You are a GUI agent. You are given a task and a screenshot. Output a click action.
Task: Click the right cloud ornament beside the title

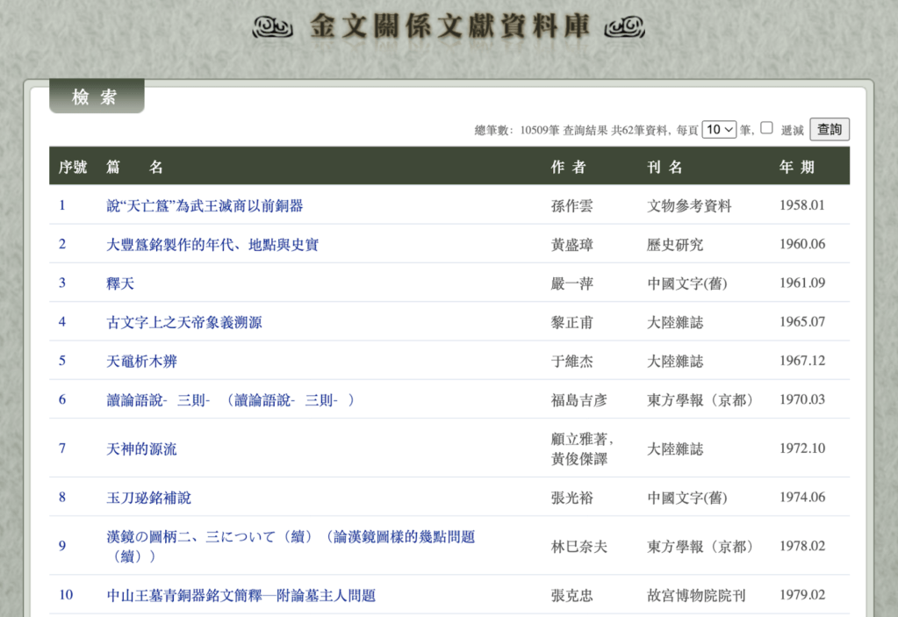(x=625, y=28)
